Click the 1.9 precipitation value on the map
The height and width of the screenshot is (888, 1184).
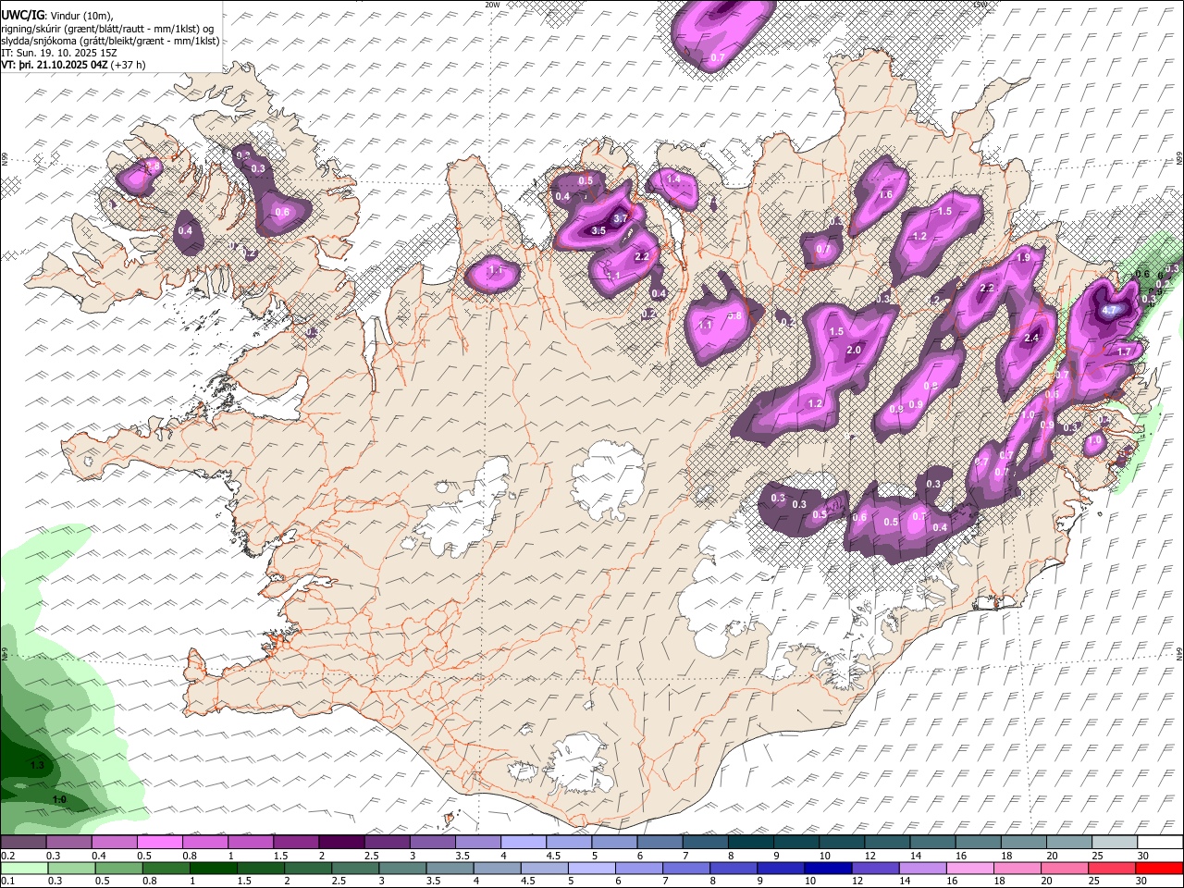(1023, 258)
